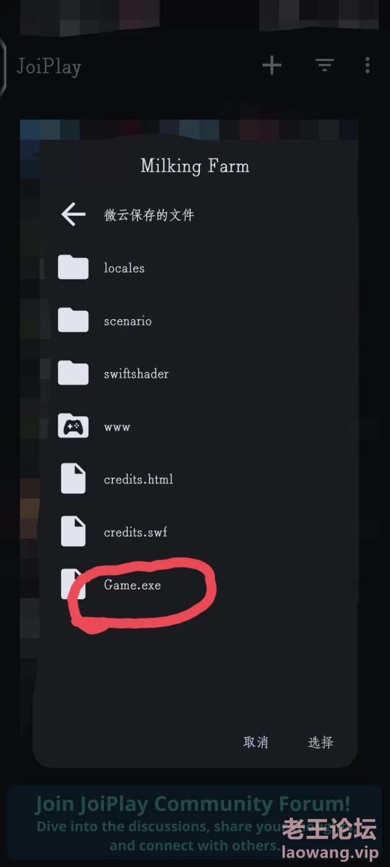Click the credits.swf file icon
The width and height of the screenshot is (390, 867).
[x=73, y=532]
